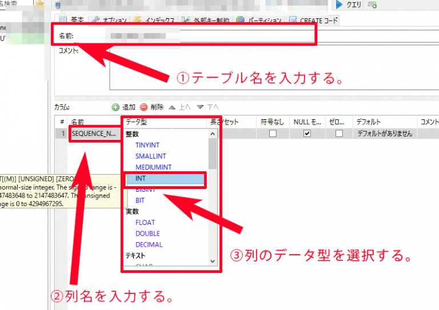The height and width of the screenshot is (310, 439).
Task: Toggle the ゼロ fill checkbox
Action: (x=339, y=134)
